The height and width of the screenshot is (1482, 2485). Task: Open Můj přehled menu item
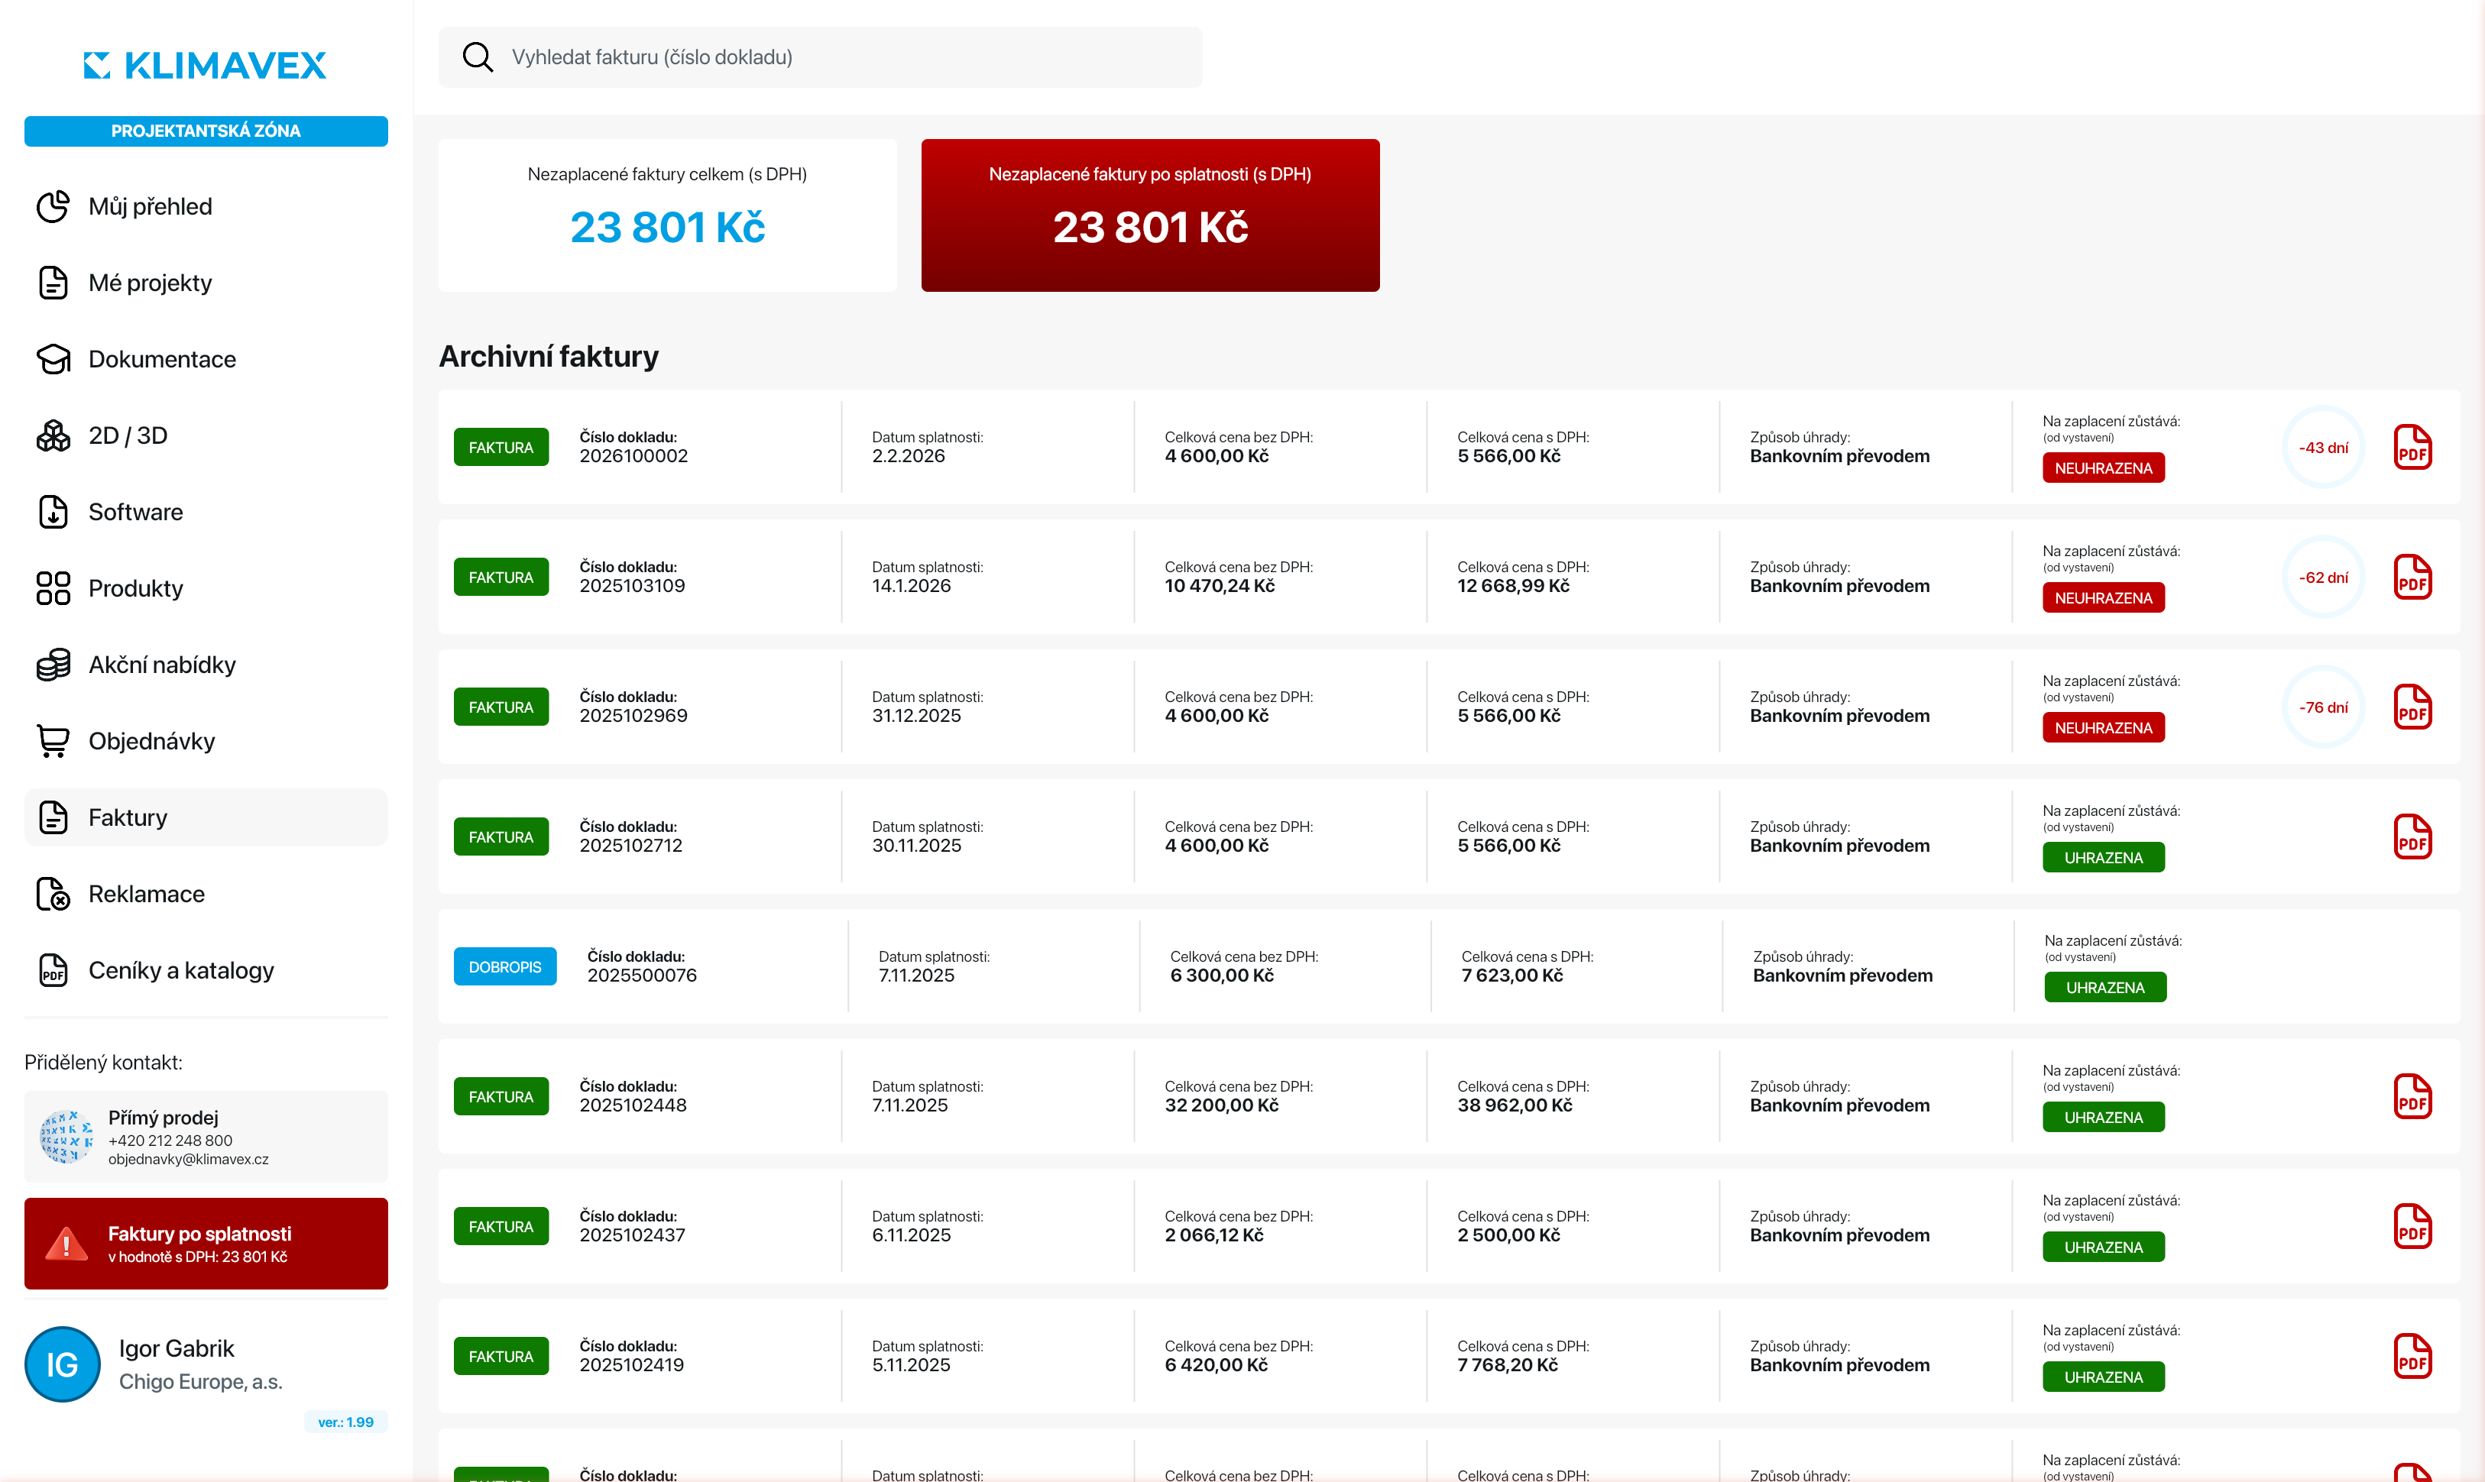tap(206, 207)
